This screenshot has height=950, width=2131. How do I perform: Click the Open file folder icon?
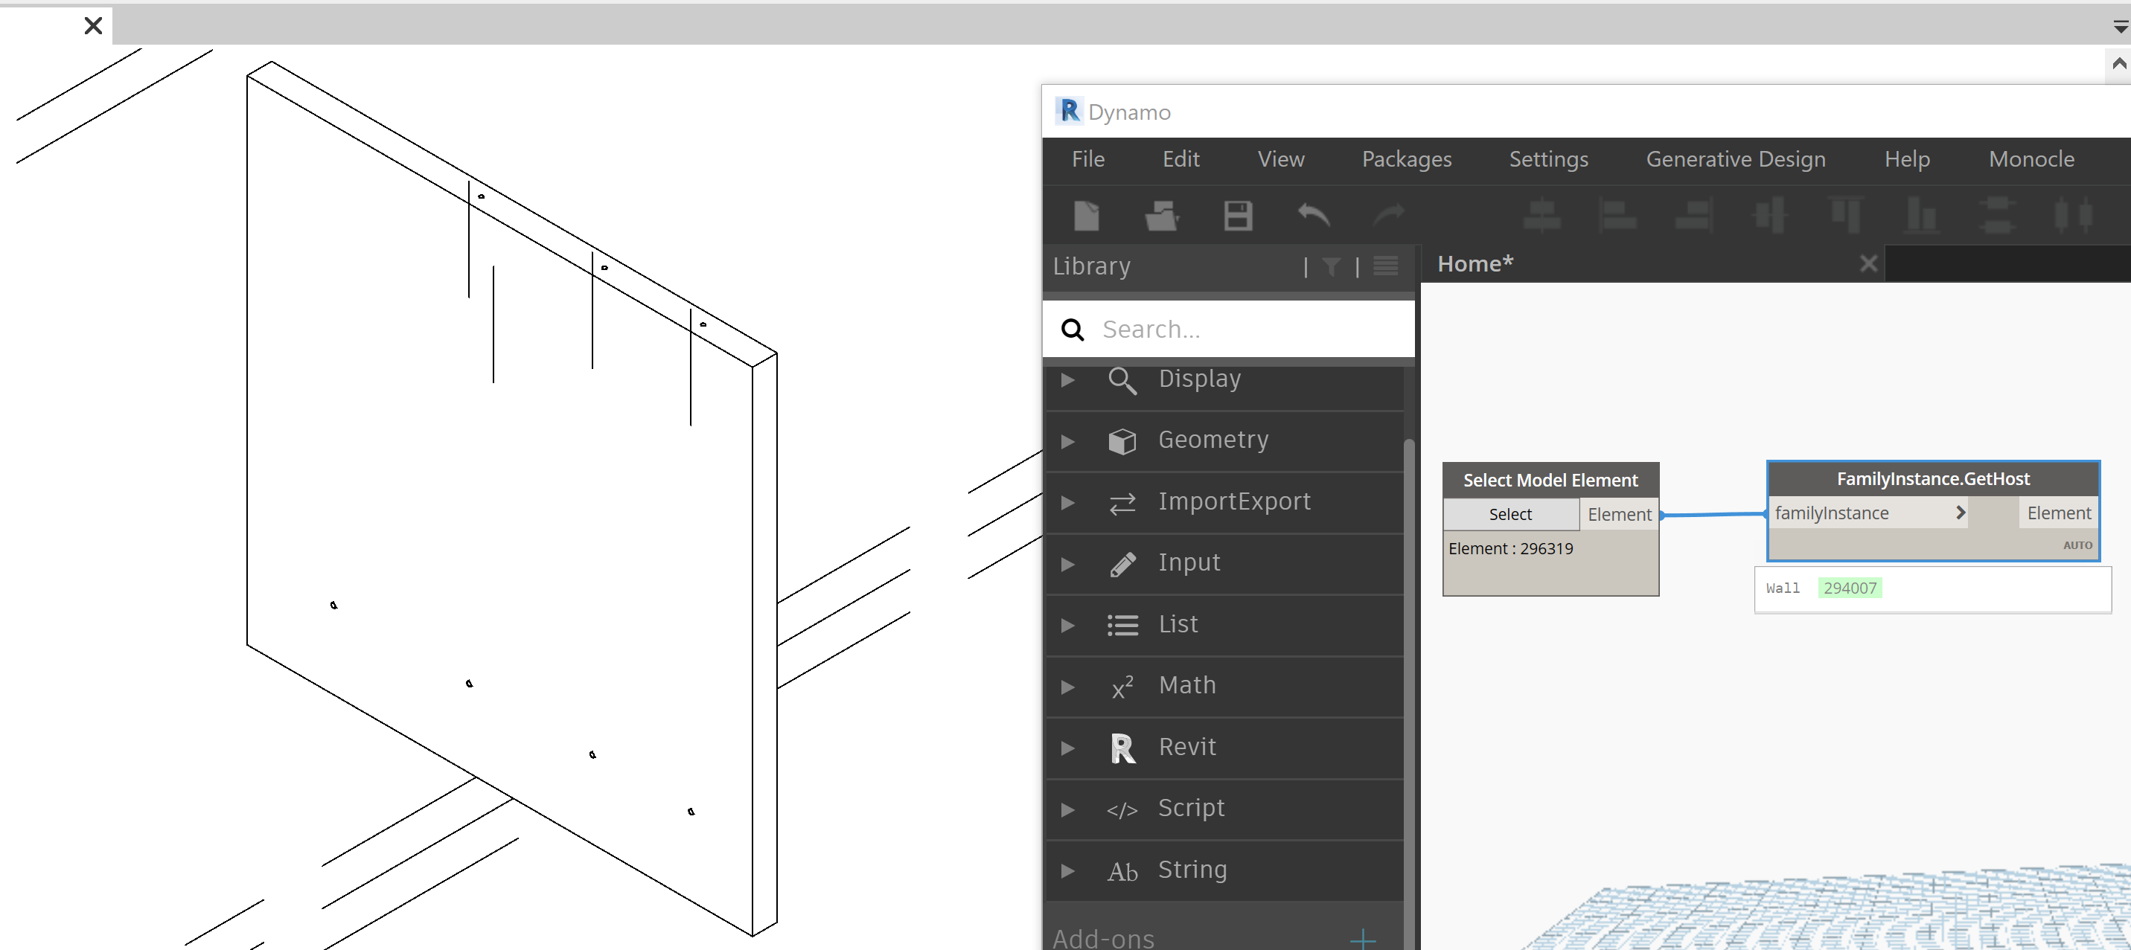(x=1161, y=216)
